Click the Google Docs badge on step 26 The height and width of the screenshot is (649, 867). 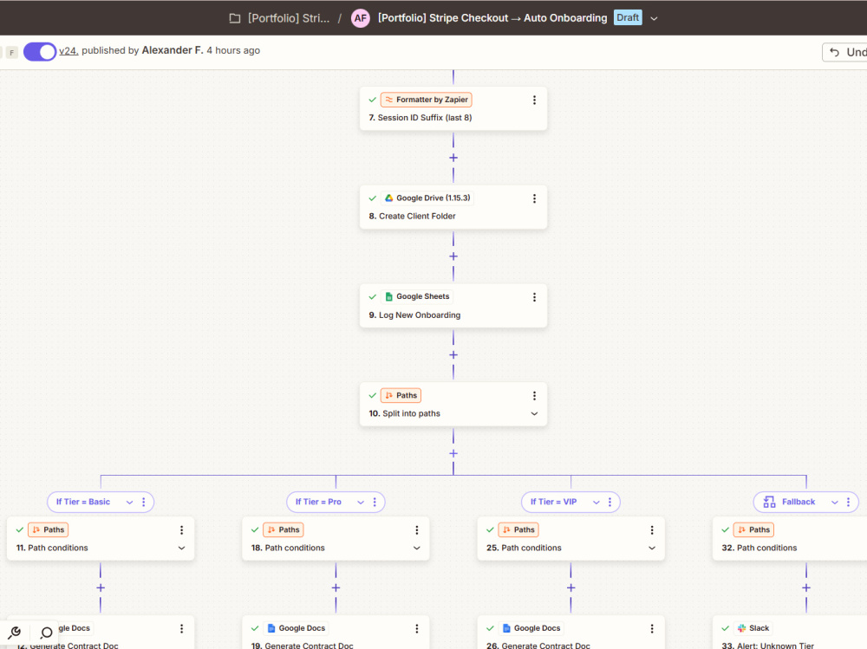click(531, 628)
